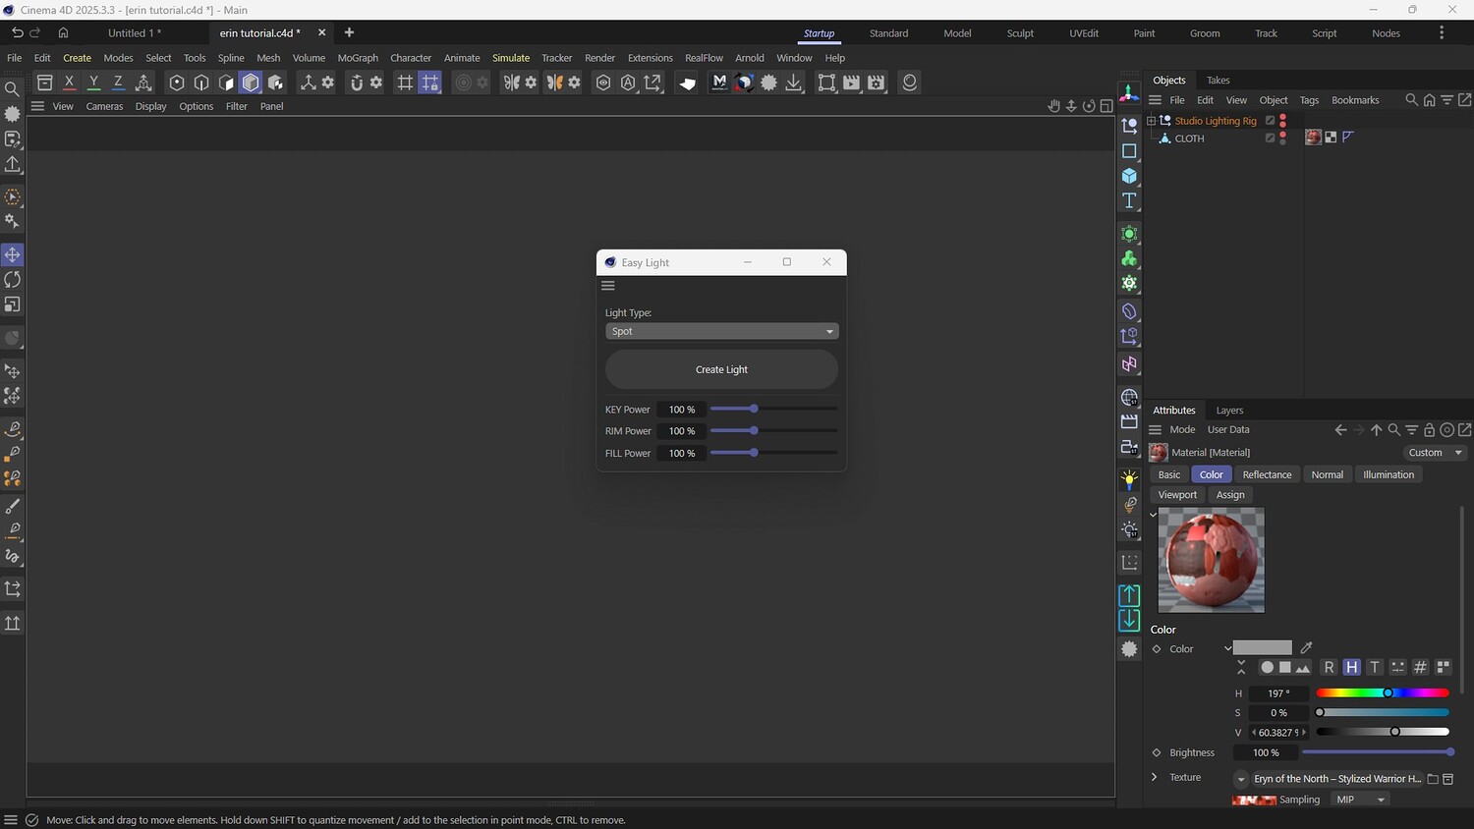Open the Render menu
Viewport: 1474px width, 829px height.
(x=599, y=58)
